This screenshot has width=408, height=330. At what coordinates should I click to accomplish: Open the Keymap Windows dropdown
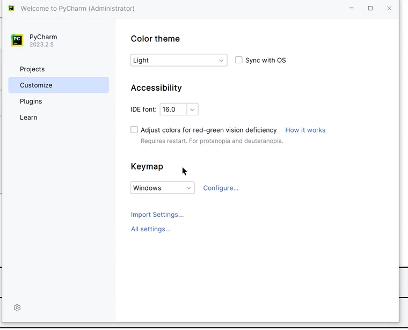(162, 188)
